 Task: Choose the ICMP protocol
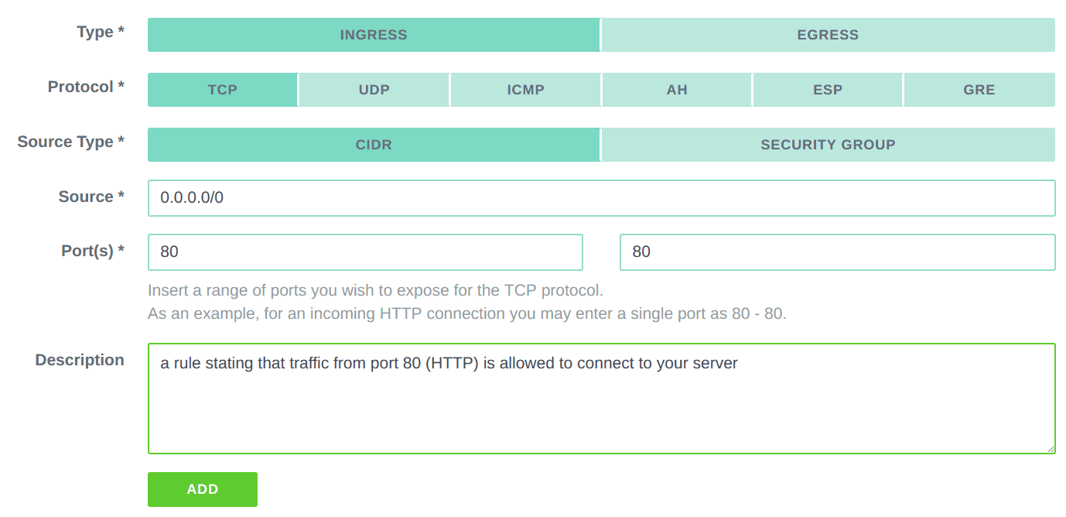(x=524, y=89)
